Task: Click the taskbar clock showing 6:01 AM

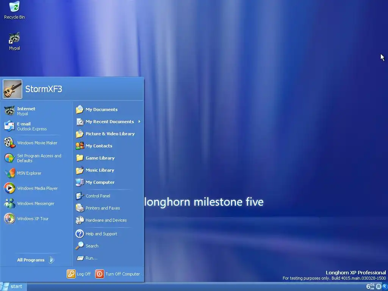Action: (371, 286)
